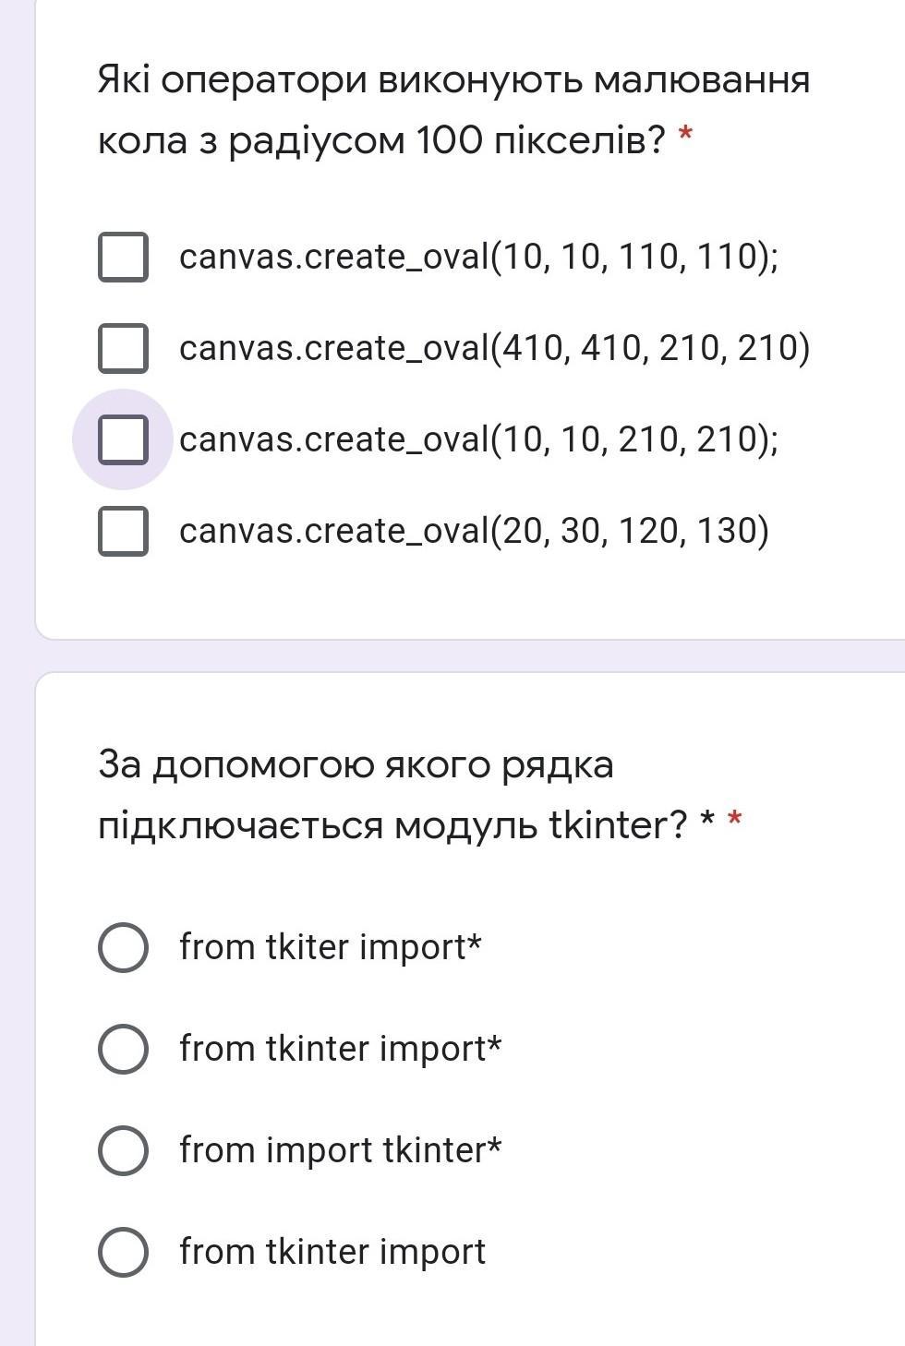Screen dimensions: 905x1346
Task: Click the option text canvas.create_oval(410, 410, 210, 210)
Action: pos(495,348)
